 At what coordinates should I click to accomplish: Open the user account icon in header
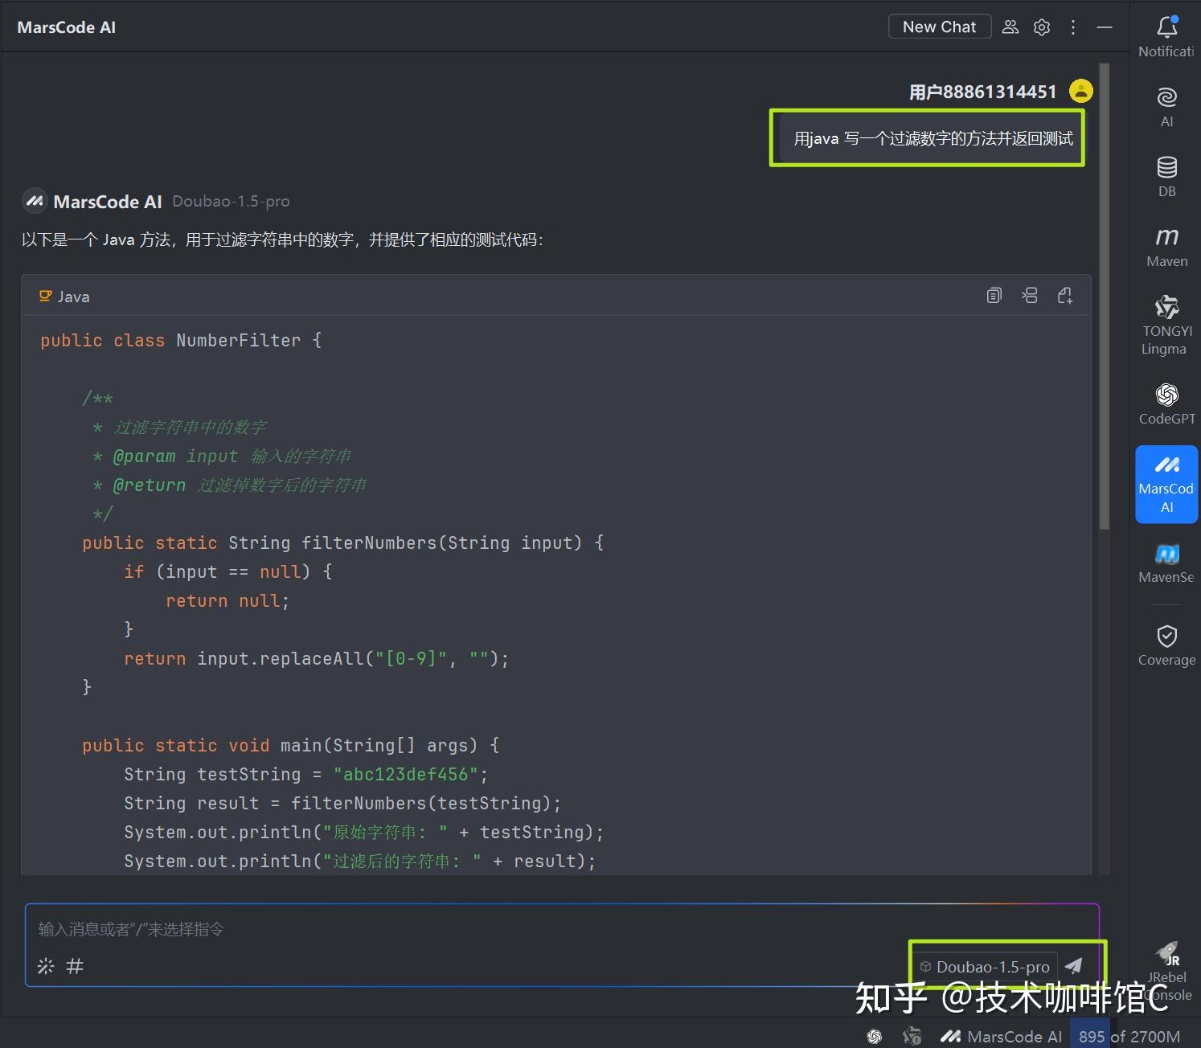1010,27
